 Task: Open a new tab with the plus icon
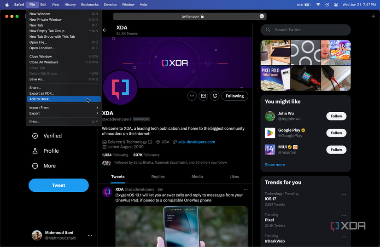[x=373, y=16]
